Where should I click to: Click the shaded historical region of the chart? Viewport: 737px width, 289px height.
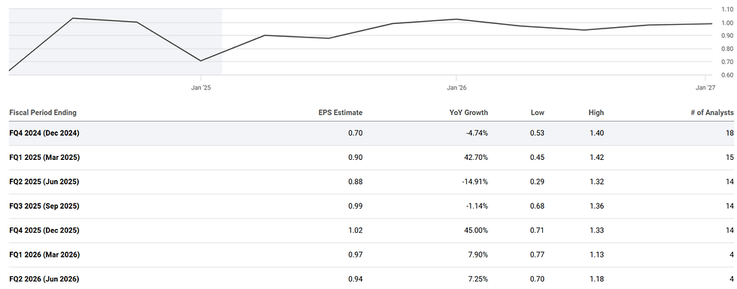coord(115,42)
